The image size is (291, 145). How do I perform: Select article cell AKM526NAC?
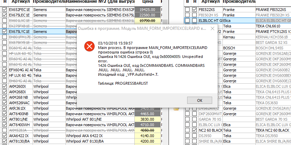click(21, 103)
